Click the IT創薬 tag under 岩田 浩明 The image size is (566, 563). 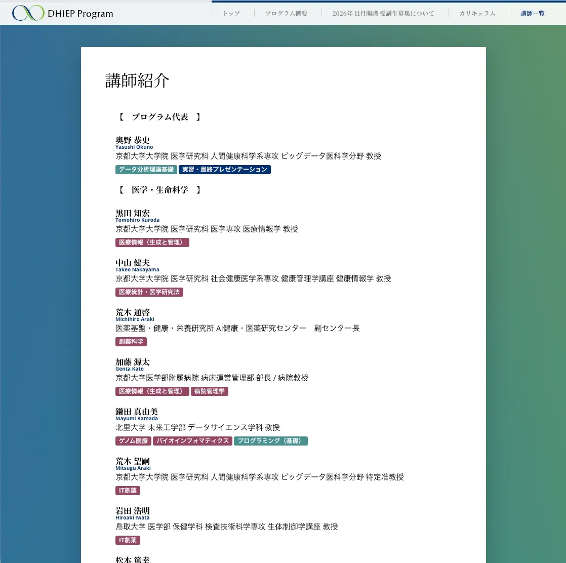pos(128,540)
